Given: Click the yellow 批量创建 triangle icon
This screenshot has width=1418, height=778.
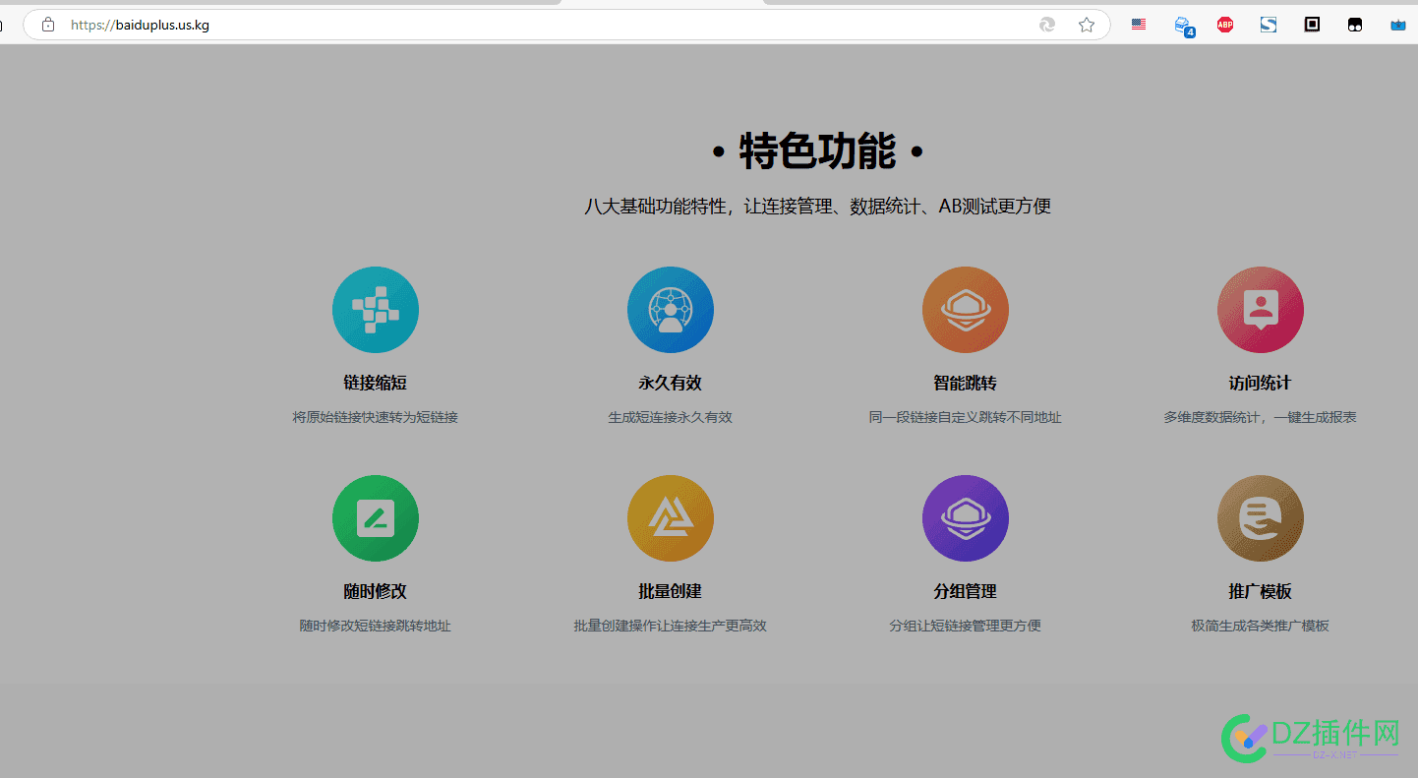Looking at the screenshot, I should (671, 518).
